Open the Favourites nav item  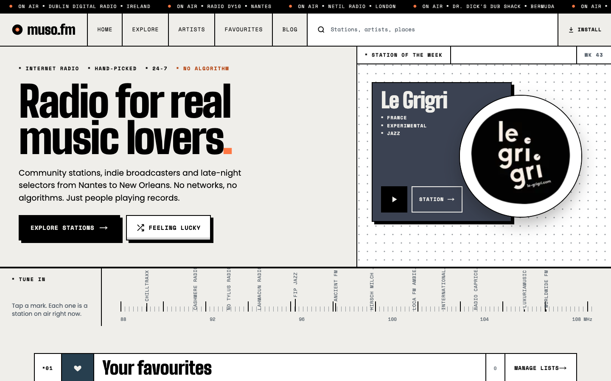pos(244,30)
